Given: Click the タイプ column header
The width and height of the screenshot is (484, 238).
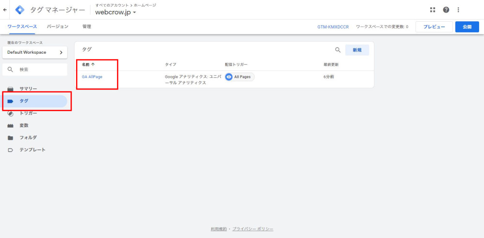Looking at the screenshot, I should tap(170, 64).
